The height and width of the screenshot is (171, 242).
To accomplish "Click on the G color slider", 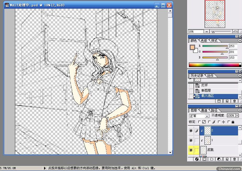I will pyautogui.click(x=215, y=52).
